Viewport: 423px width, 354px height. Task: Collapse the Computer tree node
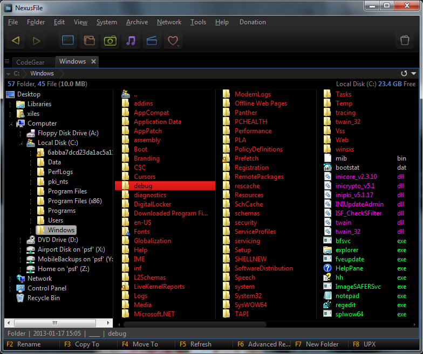tap(11, 124)
